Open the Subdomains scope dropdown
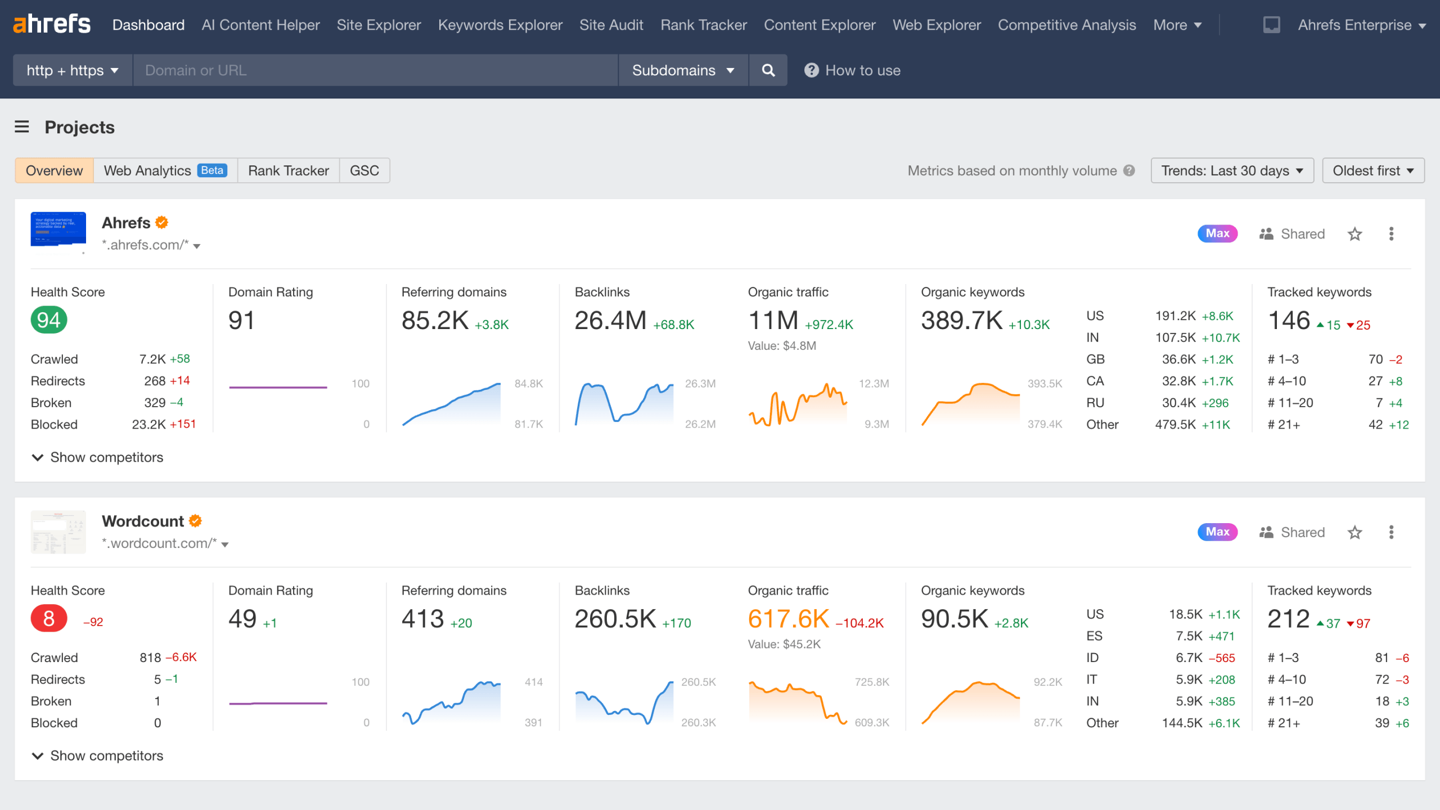Viewport: 1440px width, 810px height. [x=682, y=70]
